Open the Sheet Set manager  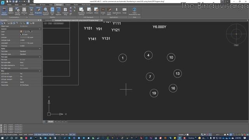pyautogui.click(x=52, y=11)
